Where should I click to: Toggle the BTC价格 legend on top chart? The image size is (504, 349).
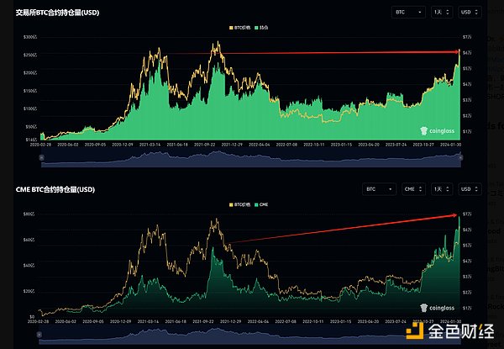click(x=241, y=28)
